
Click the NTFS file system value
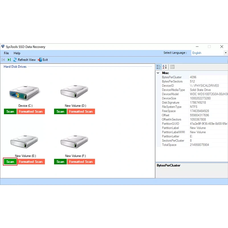tap(194, 107)
